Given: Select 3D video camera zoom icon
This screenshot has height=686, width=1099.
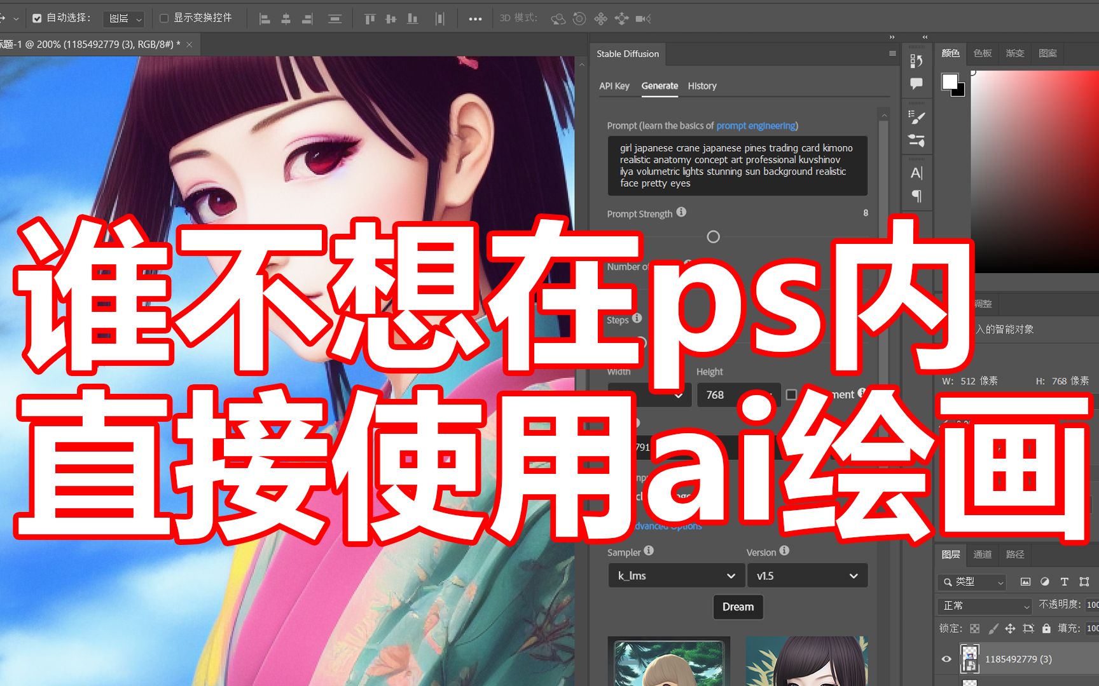Looking at the screenshot, I should pos(643,19).
